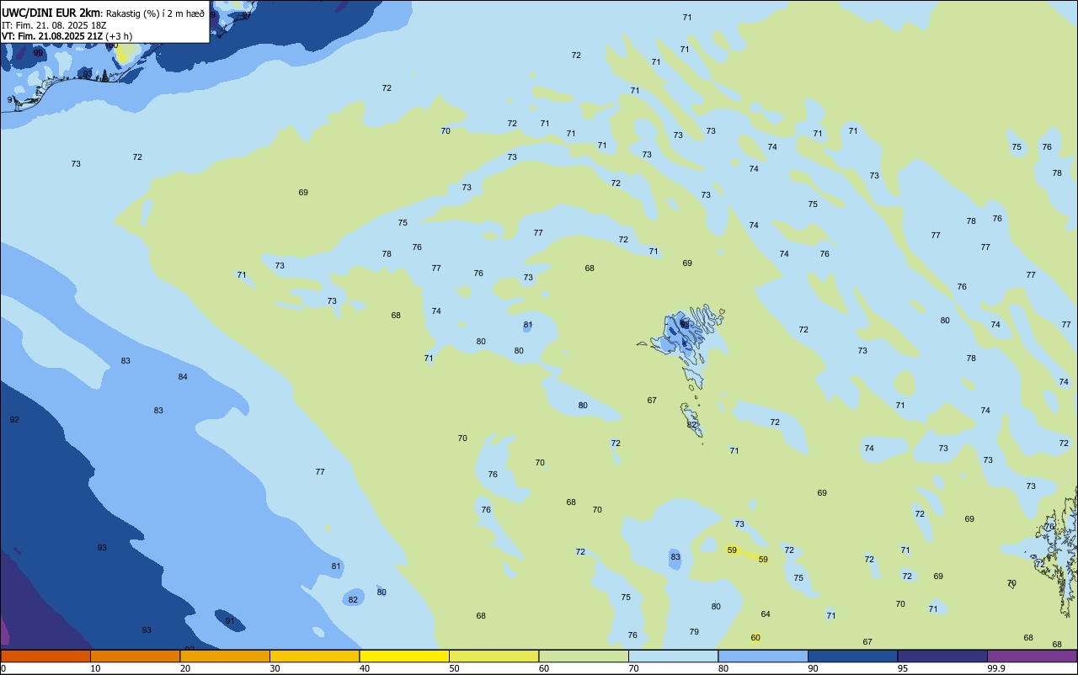Click the '95' label on the color scale
Screen dimensions: 1078x675
tap(903, 668)
